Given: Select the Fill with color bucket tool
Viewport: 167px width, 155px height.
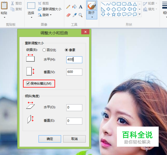Looking at the screenshot, I should pos(74,7).
